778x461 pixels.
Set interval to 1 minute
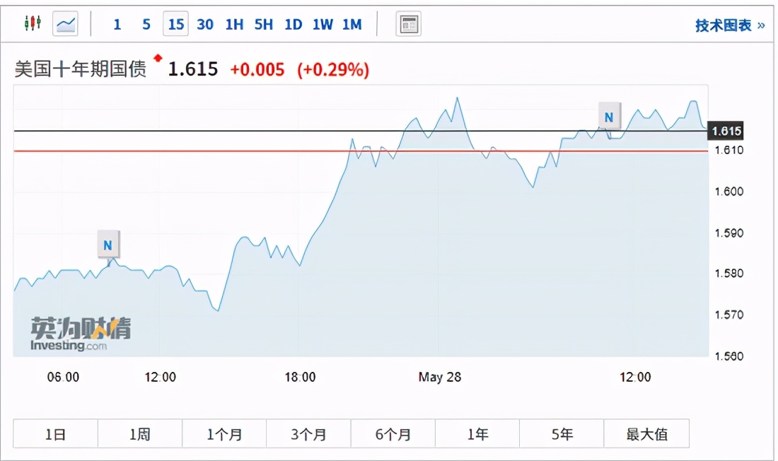[x=117, y=25]
